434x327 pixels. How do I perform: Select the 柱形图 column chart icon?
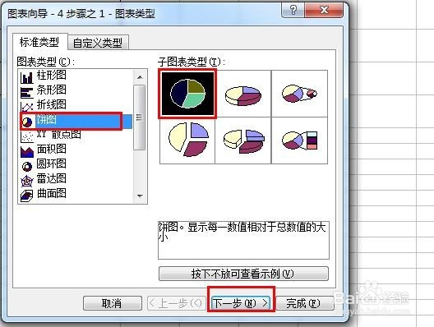coord(27,77)
